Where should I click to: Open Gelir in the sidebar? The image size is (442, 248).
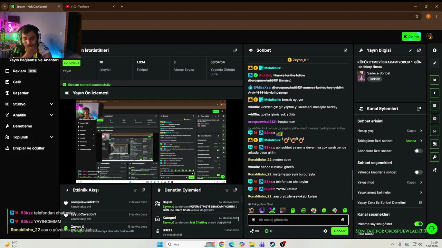[x=17, y=82]
